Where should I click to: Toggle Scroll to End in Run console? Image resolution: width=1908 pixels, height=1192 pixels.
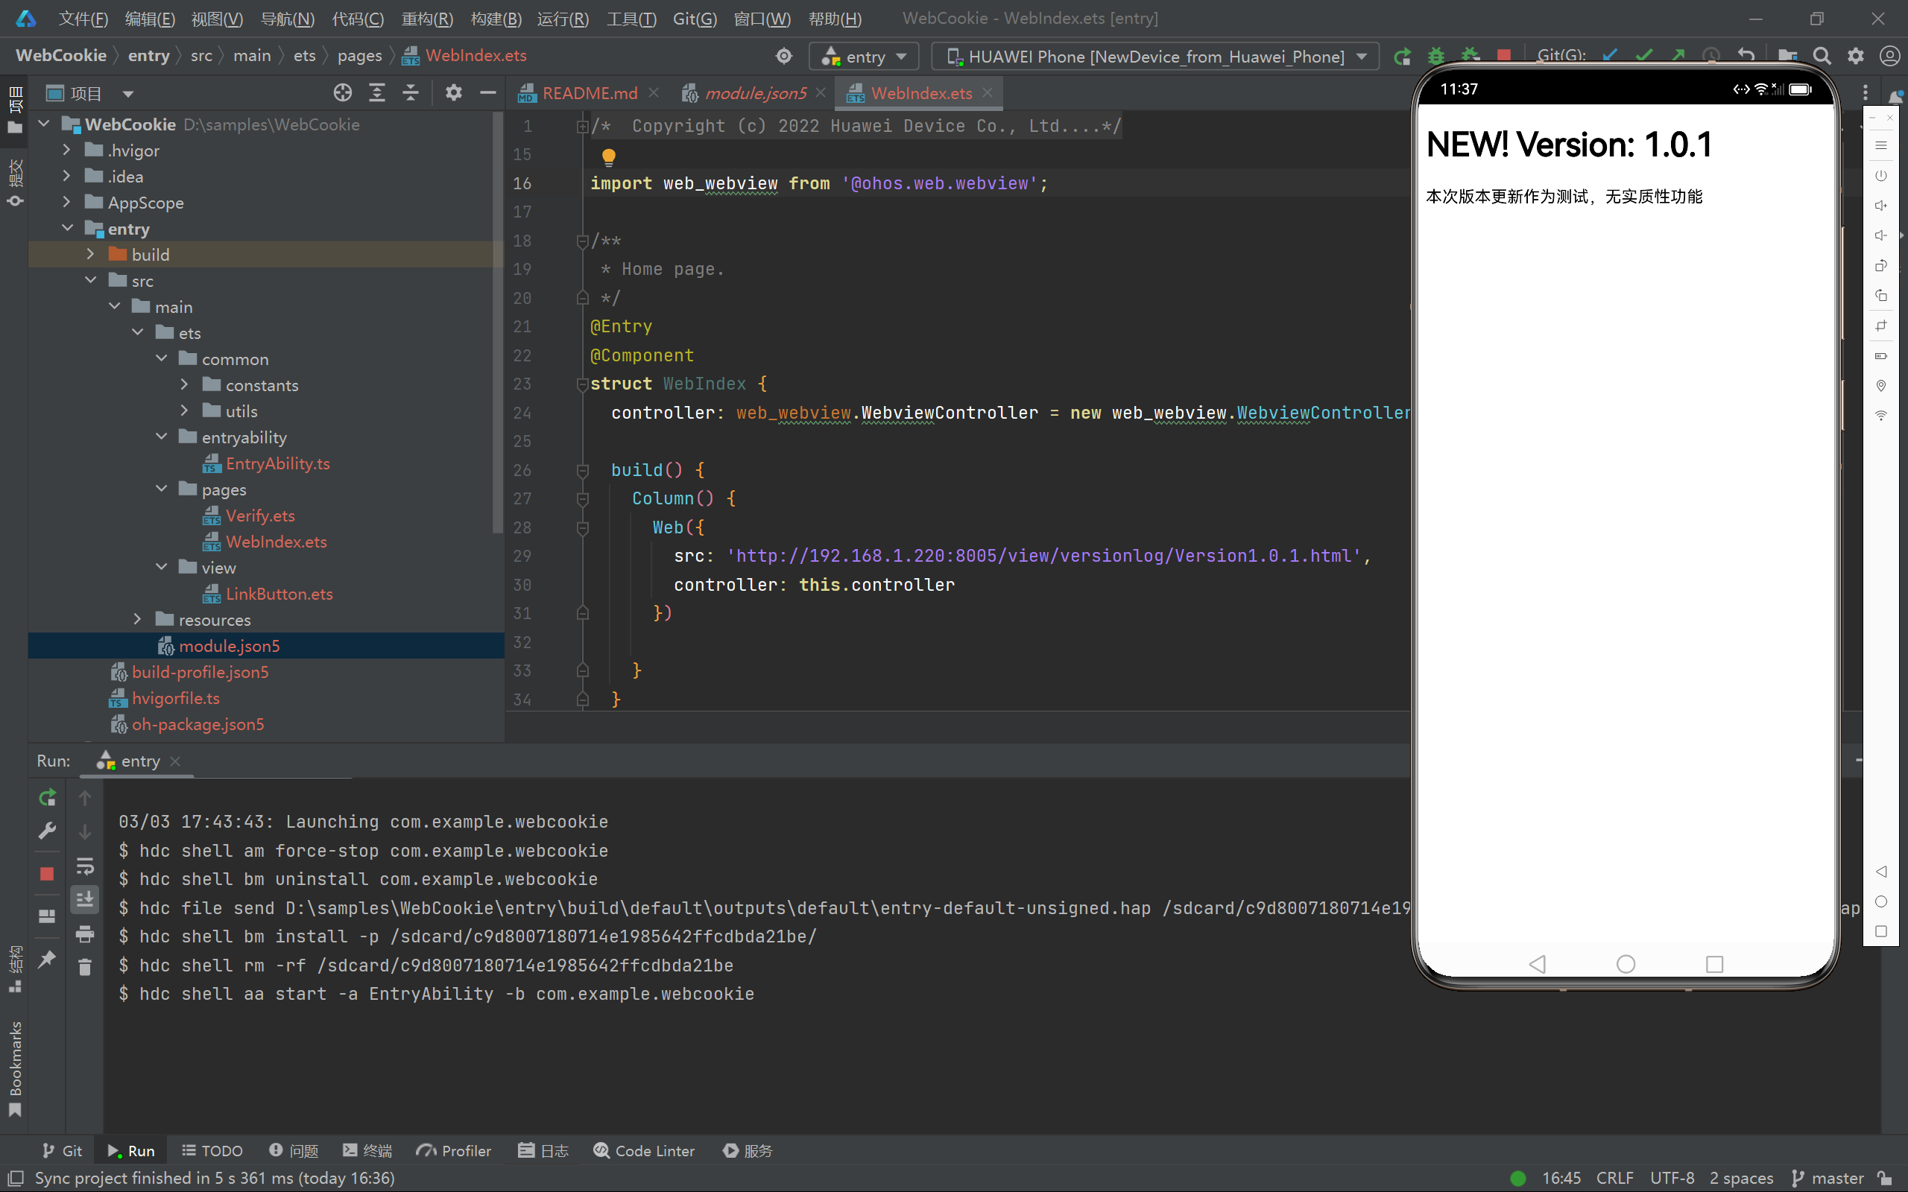pos(85,898)
